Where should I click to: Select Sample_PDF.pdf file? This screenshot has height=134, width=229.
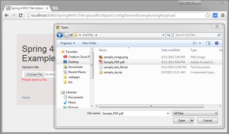click(x=114, y=62)
